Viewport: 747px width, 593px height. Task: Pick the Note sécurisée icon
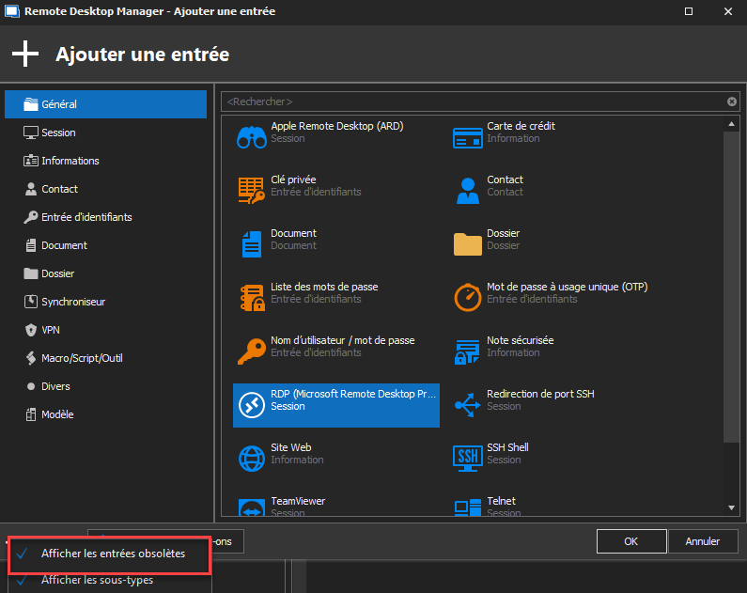pos(467,351)
